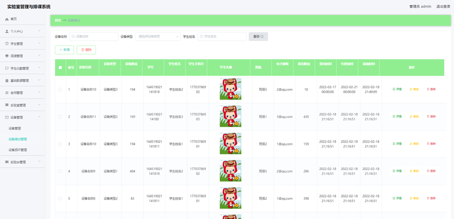Image resolution: width=454 pixels, height=219 pixels.
Task: Click the 设备名称 search input field
Action: pos(95,37)
